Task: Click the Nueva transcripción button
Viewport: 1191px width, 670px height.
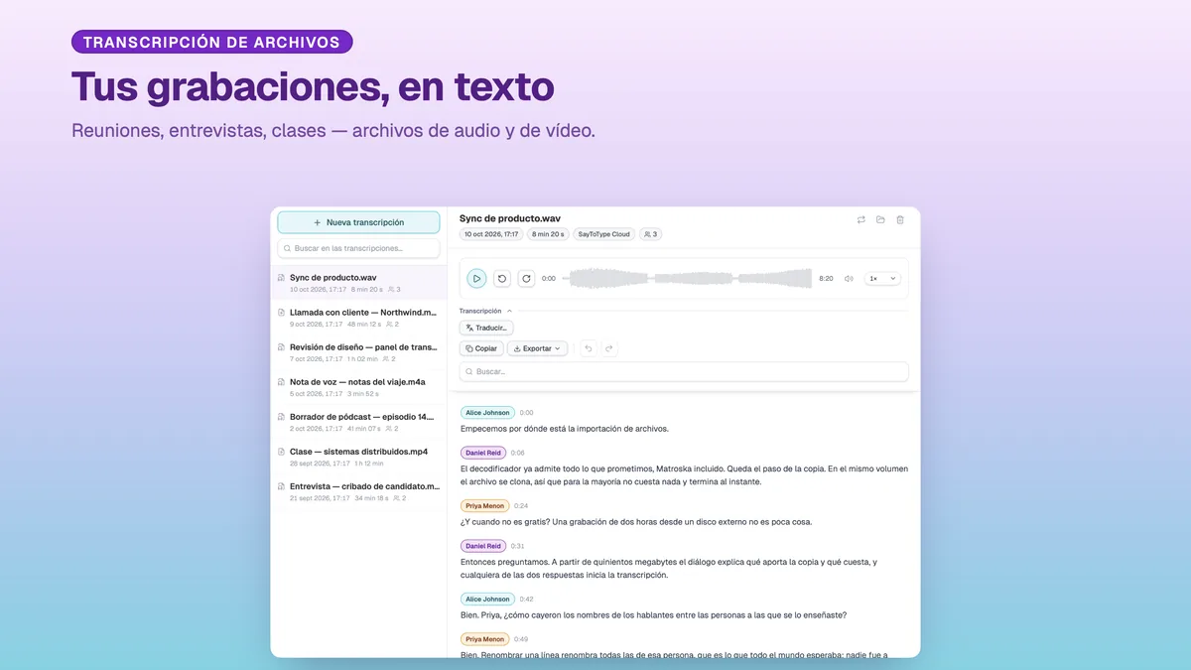Action: click(358, 222)
